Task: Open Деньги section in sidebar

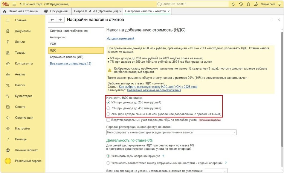Action: pos(20,42)
